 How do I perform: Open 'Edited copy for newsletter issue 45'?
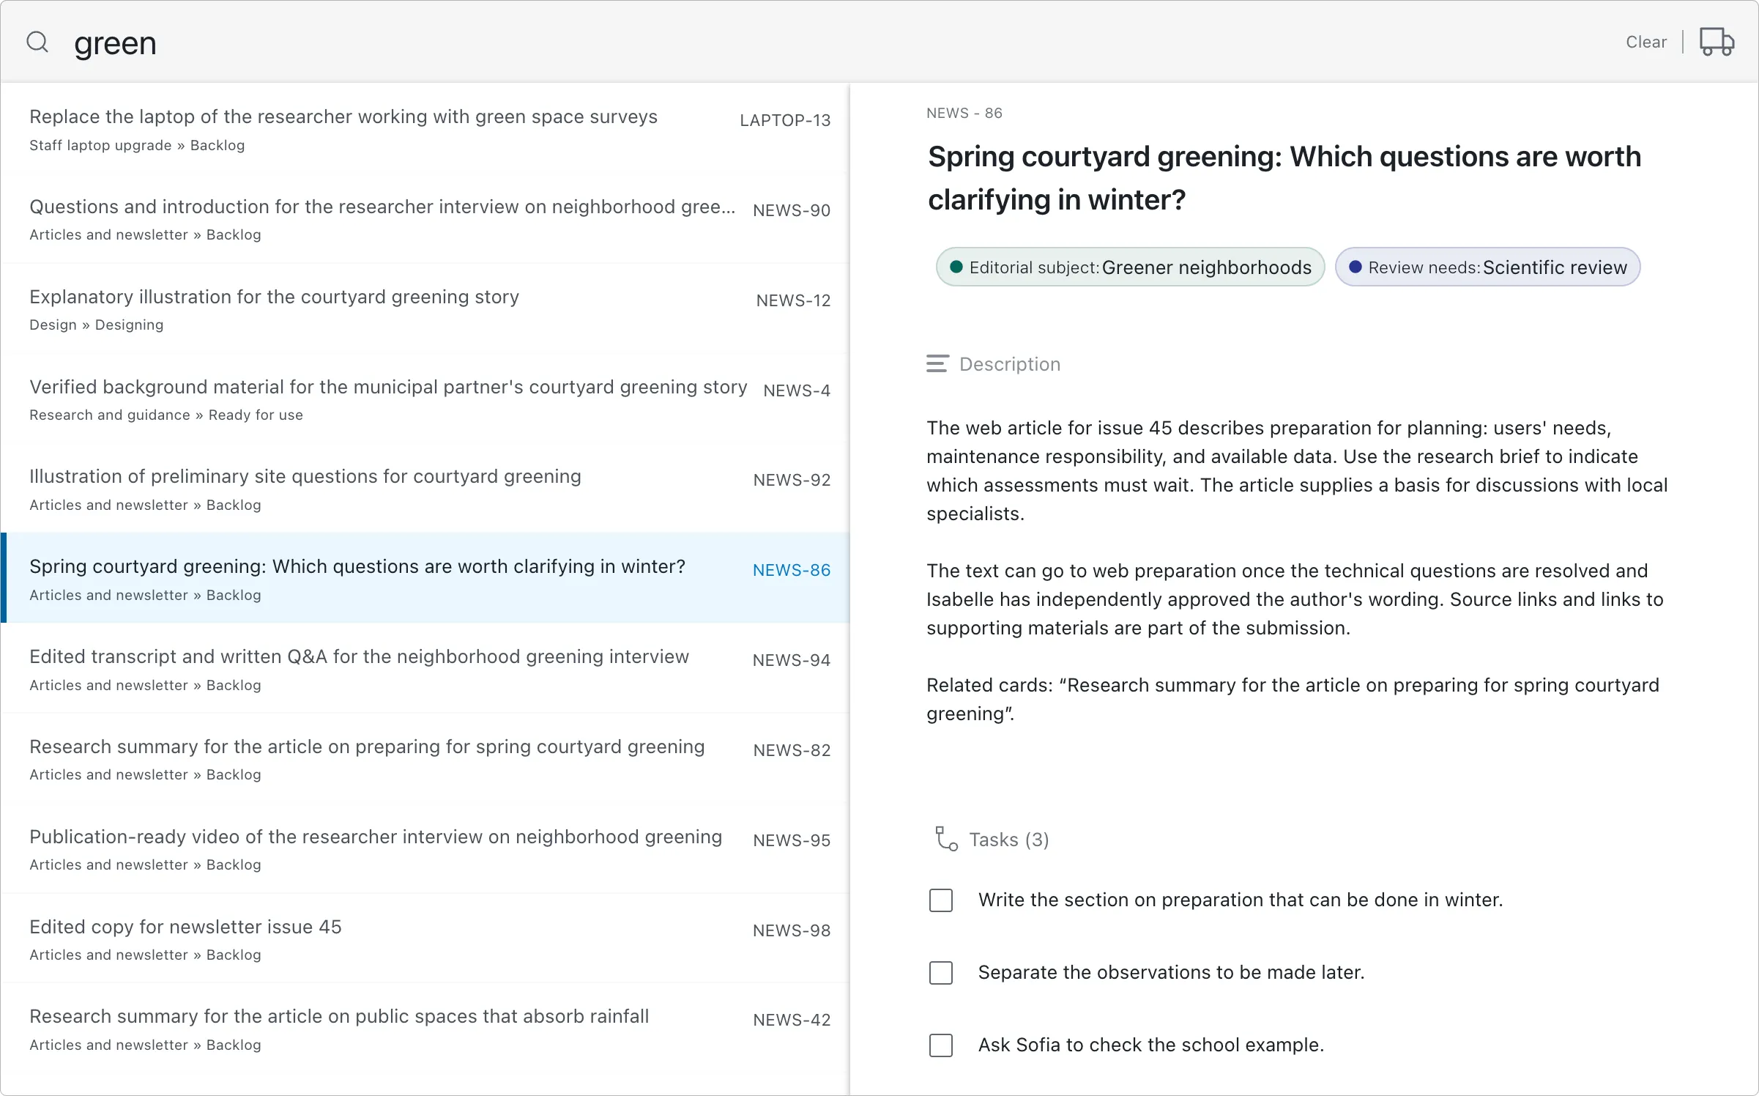425,939
